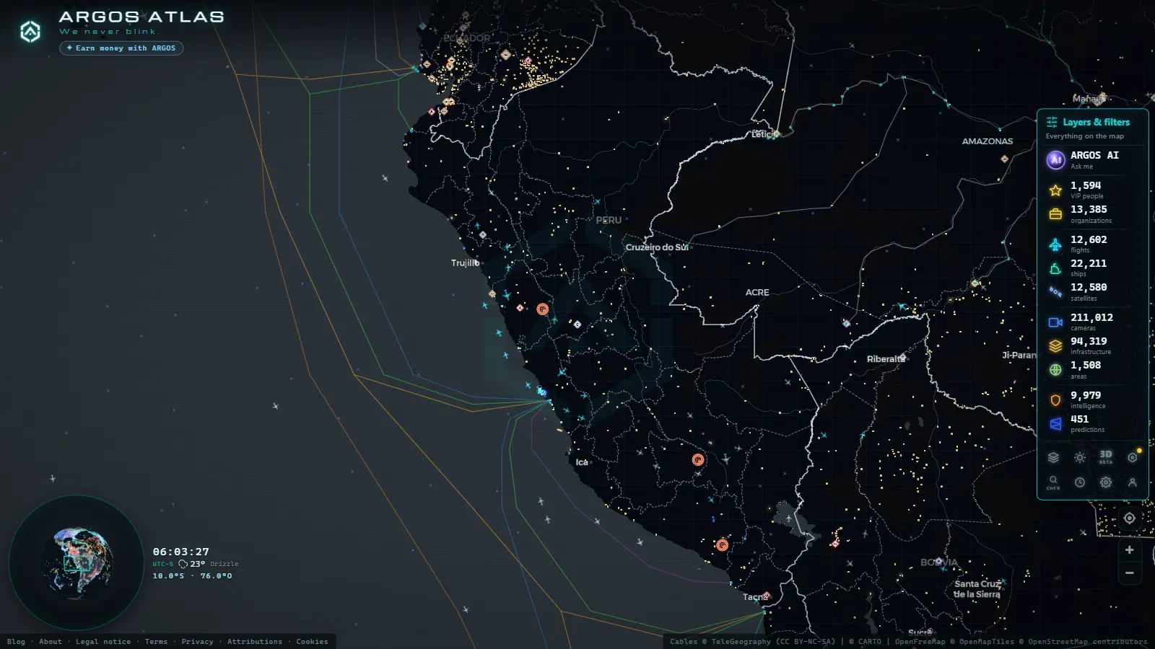Click the infrastructure layer stack icon
The height and width of the screenshot is (649, 1155).
pyautogui.click(x=1055, y=346)
